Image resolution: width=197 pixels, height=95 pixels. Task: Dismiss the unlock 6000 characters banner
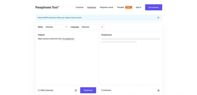(158, 18)
